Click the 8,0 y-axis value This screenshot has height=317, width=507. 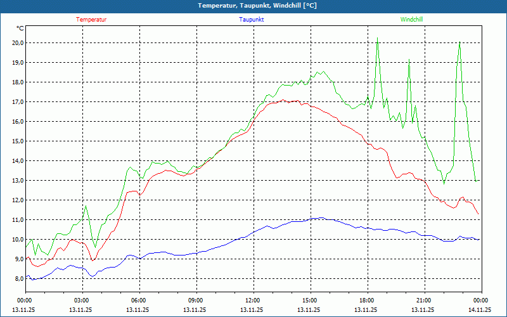click(x=19, y=279)
